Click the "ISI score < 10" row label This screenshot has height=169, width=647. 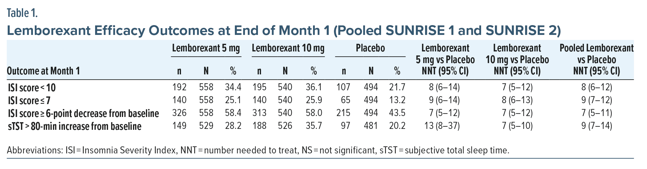click(32, 88)
